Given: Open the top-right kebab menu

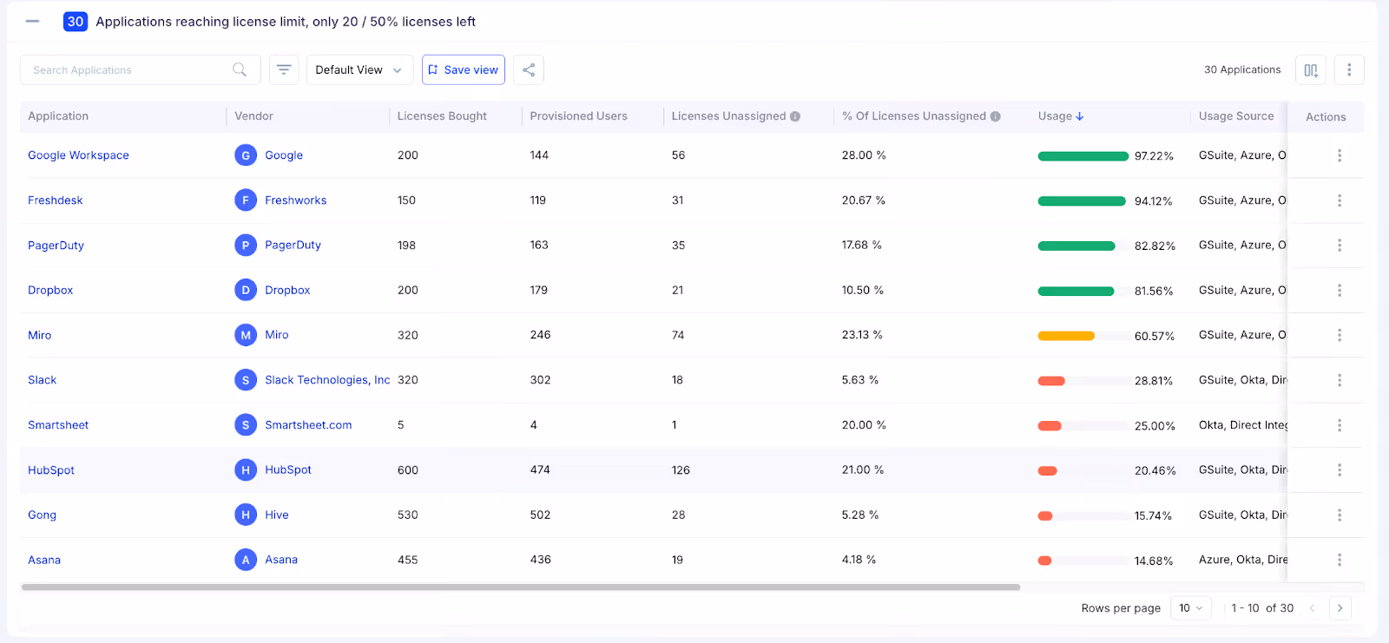Looking at the screenshot, I should pos(1349,70).
